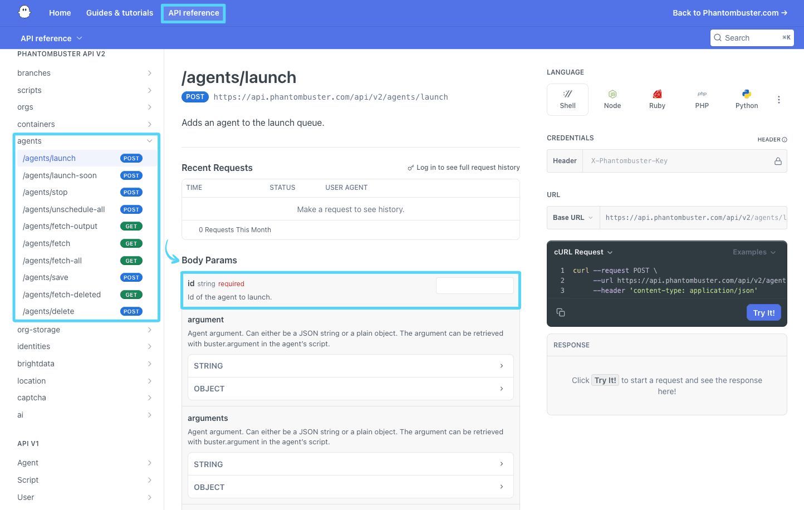Expand API V1 Script section
This screenshot has height=510, width=804.
pos(150,480)
